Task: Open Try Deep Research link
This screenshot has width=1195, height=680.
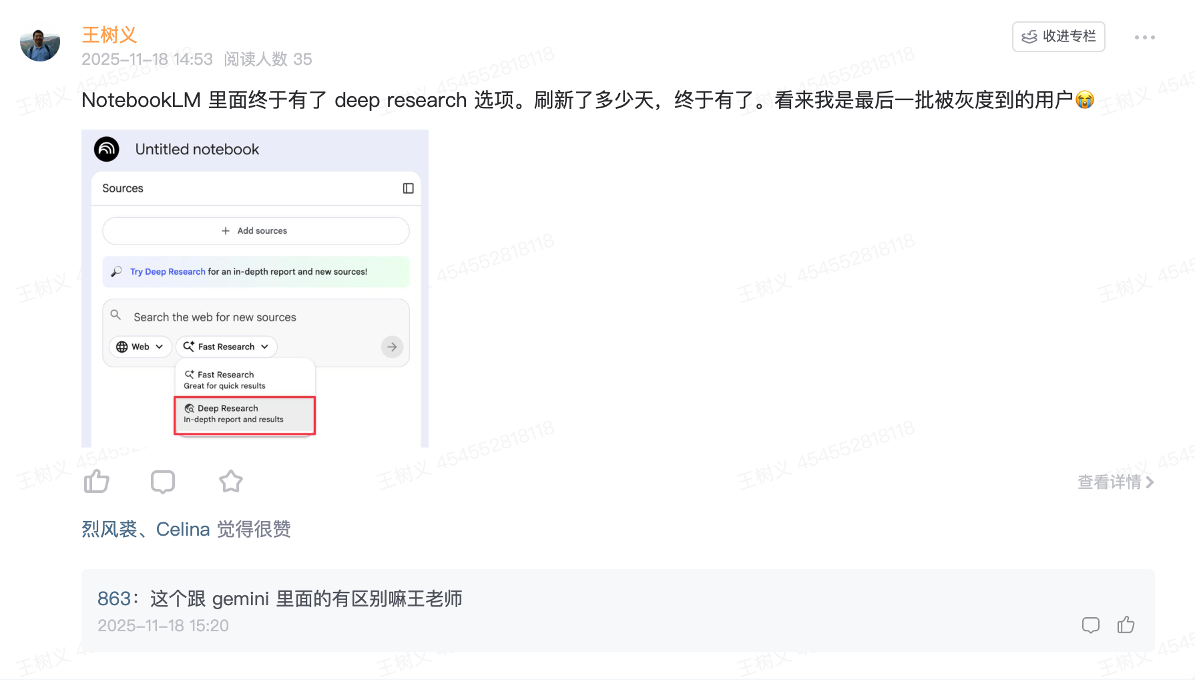Action: pos(168,272)
